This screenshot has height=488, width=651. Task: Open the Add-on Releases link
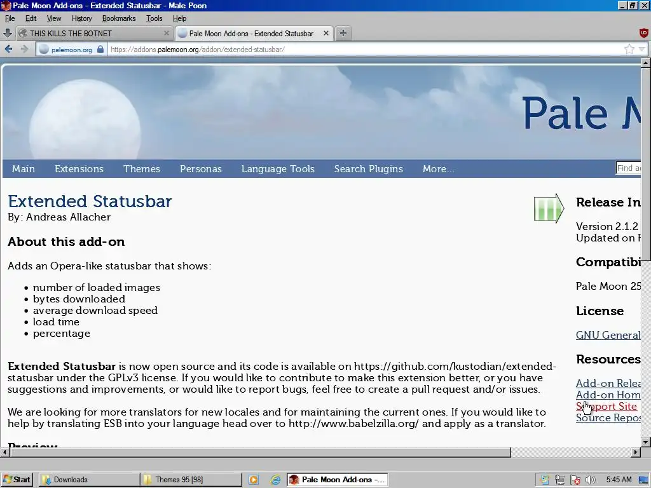click(x=608, y=383)
